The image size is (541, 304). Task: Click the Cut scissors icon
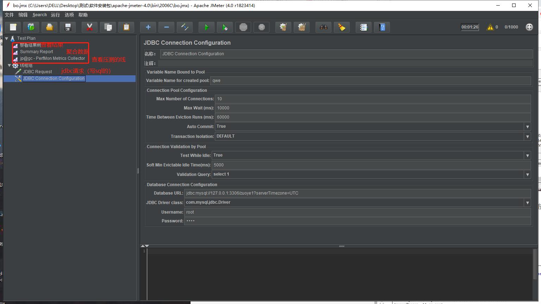click(x=89, y=27)
